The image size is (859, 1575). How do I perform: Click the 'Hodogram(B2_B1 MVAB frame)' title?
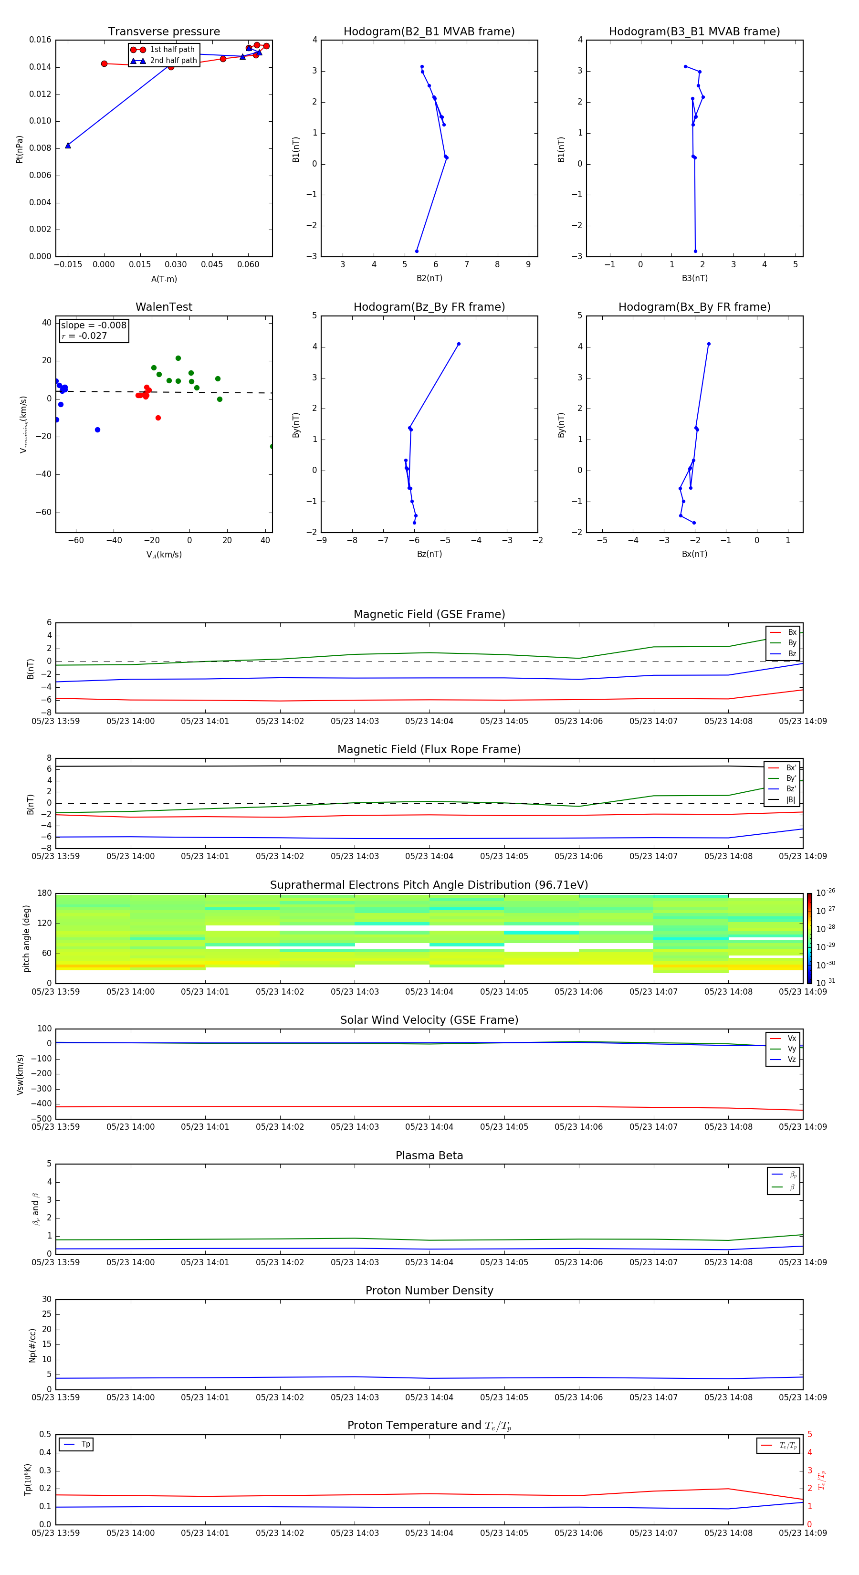coord(429,32)
